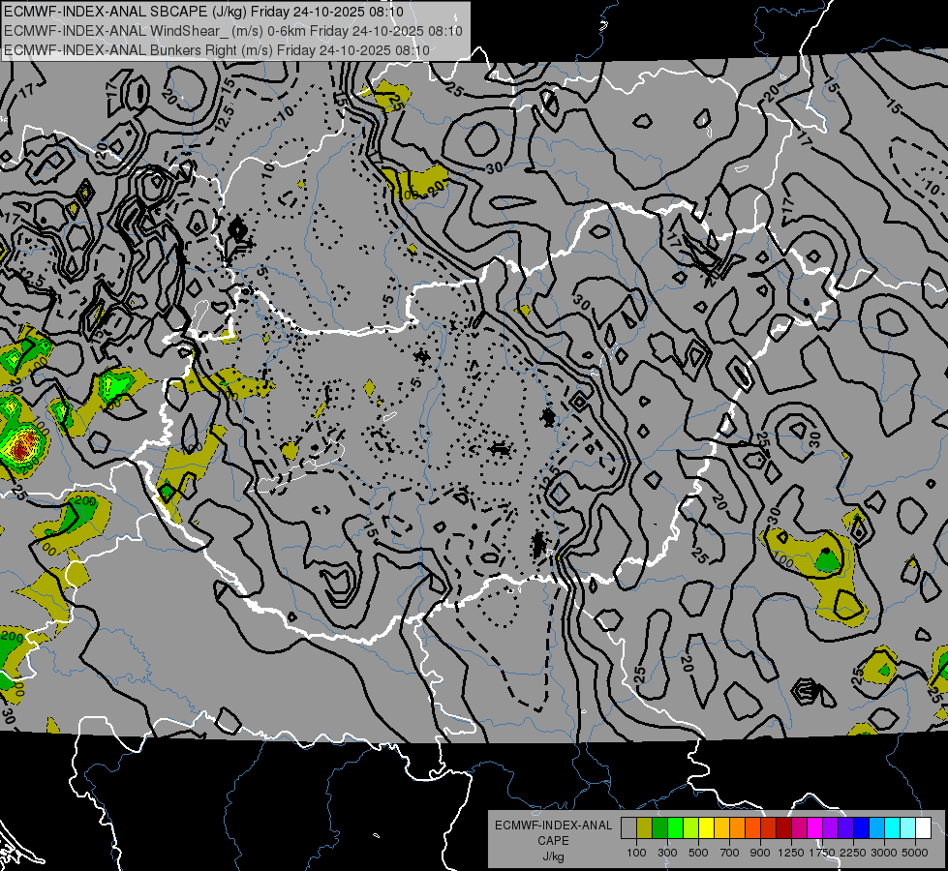Click the 100 legend tick label
Viewport: 948px width, 871px height.
coord(636,853)
